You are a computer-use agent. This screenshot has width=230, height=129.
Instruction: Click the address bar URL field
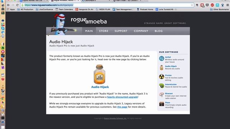click(x=107, y=5)
